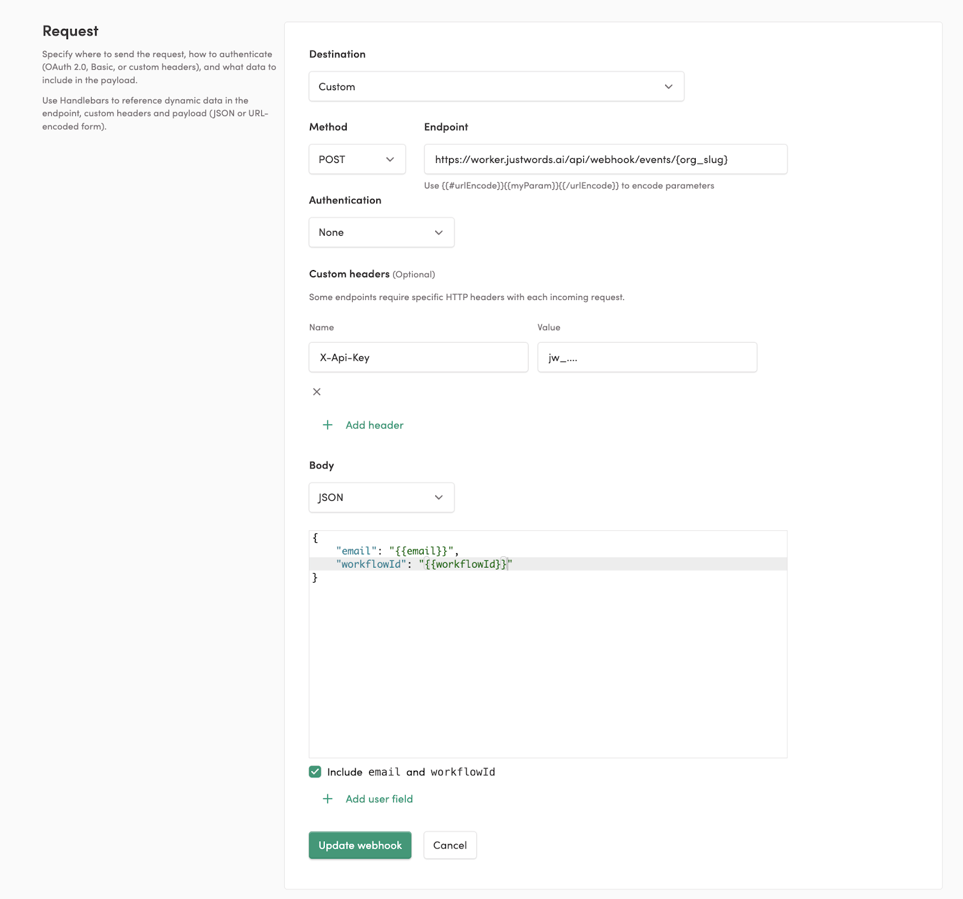Click the Body format dropdown chevron
Viewport: 963px width, 899px height.
tap(438, 497)
